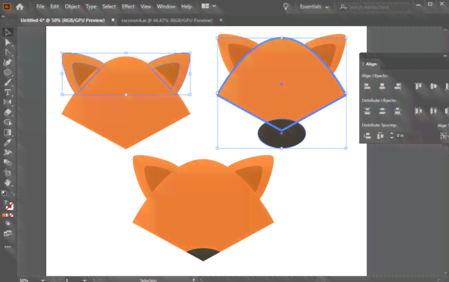449x282 pixels.
Task: Expand the toolbar's top double arrows
Action: pos(3,17)
